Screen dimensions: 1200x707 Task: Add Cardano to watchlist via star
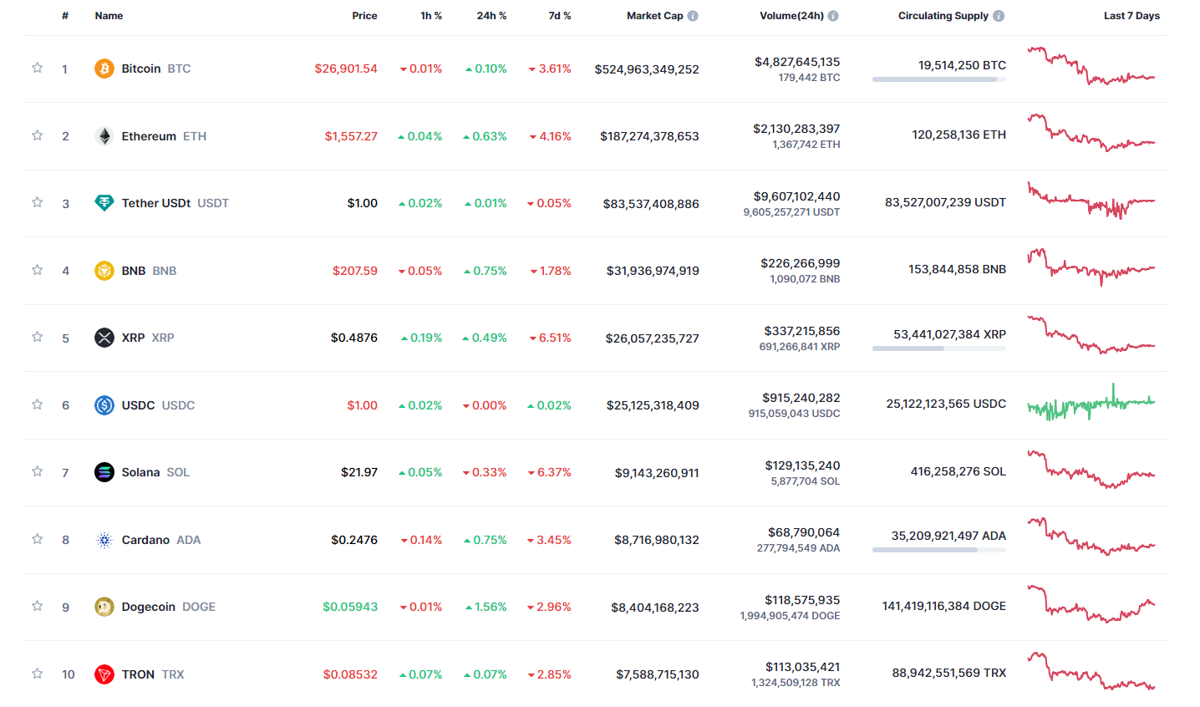coord(38,539)
